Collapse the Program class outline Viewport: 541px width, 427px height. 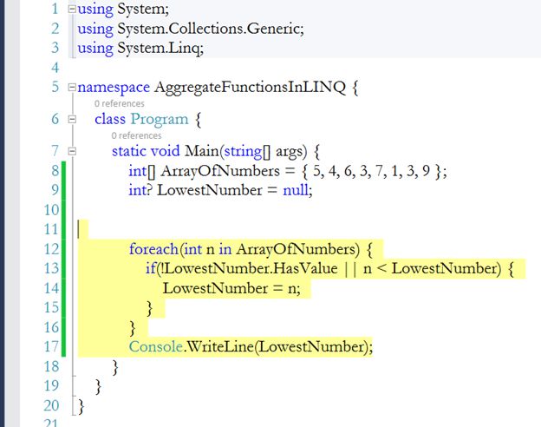[x=72, y=119]
